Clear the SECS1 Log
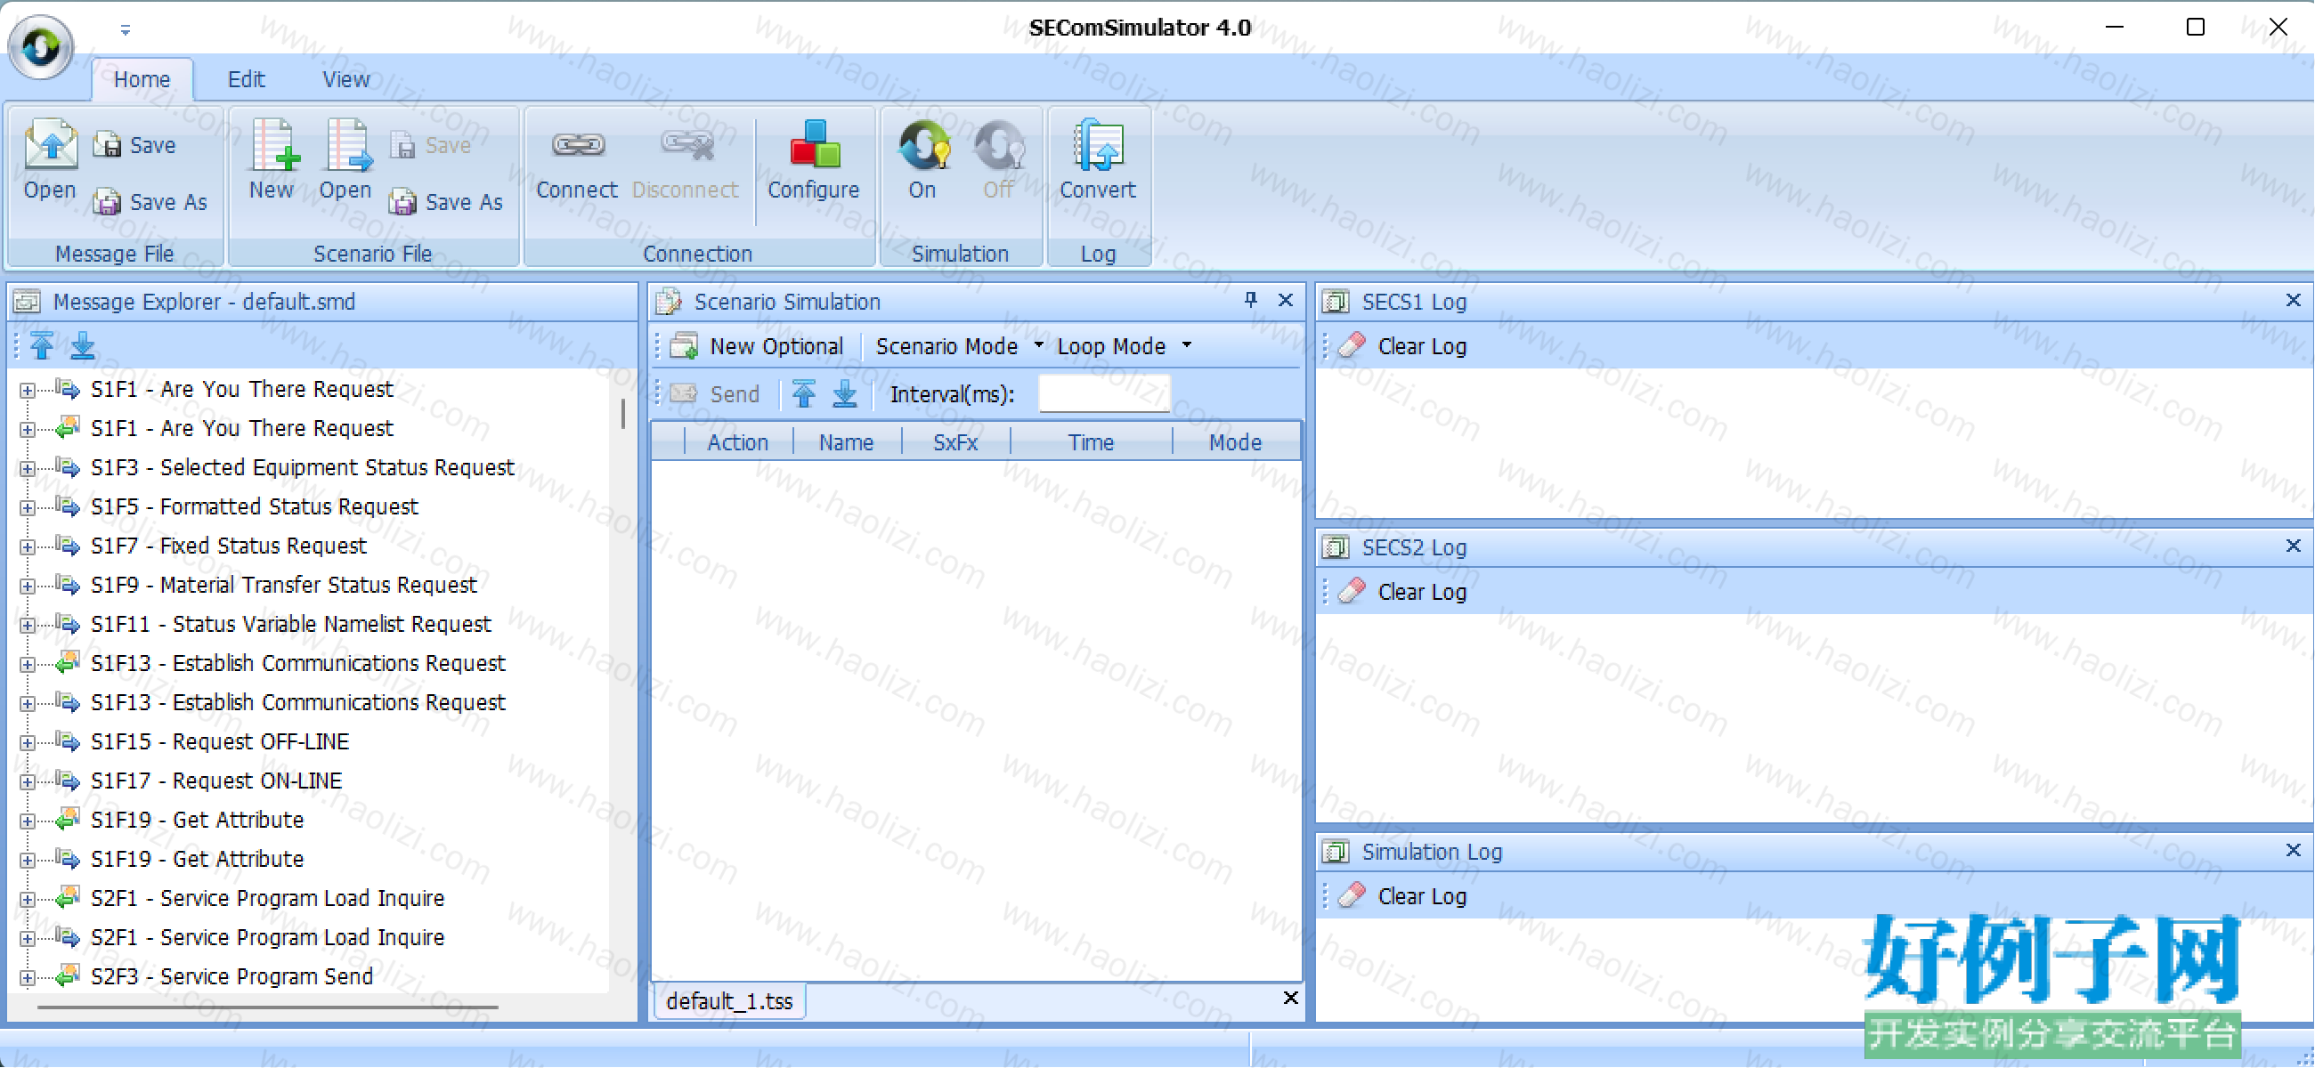This screenshot has width=2315, height=1068. point(1402,347)
